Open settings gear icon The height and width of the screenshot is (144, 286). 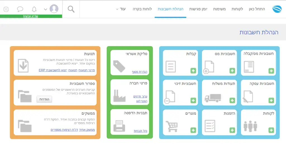(x=6, y=9)
